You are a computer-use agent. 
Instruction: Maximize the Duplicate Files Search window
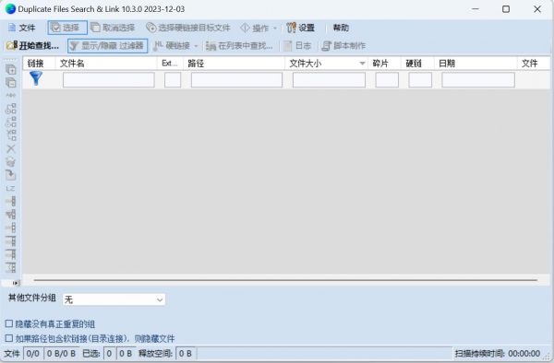coord(506,9)
